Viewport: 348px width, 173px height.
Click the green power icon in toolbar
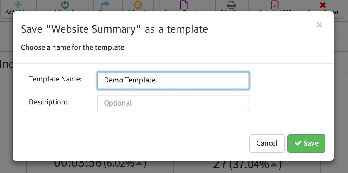coord(65,5)
